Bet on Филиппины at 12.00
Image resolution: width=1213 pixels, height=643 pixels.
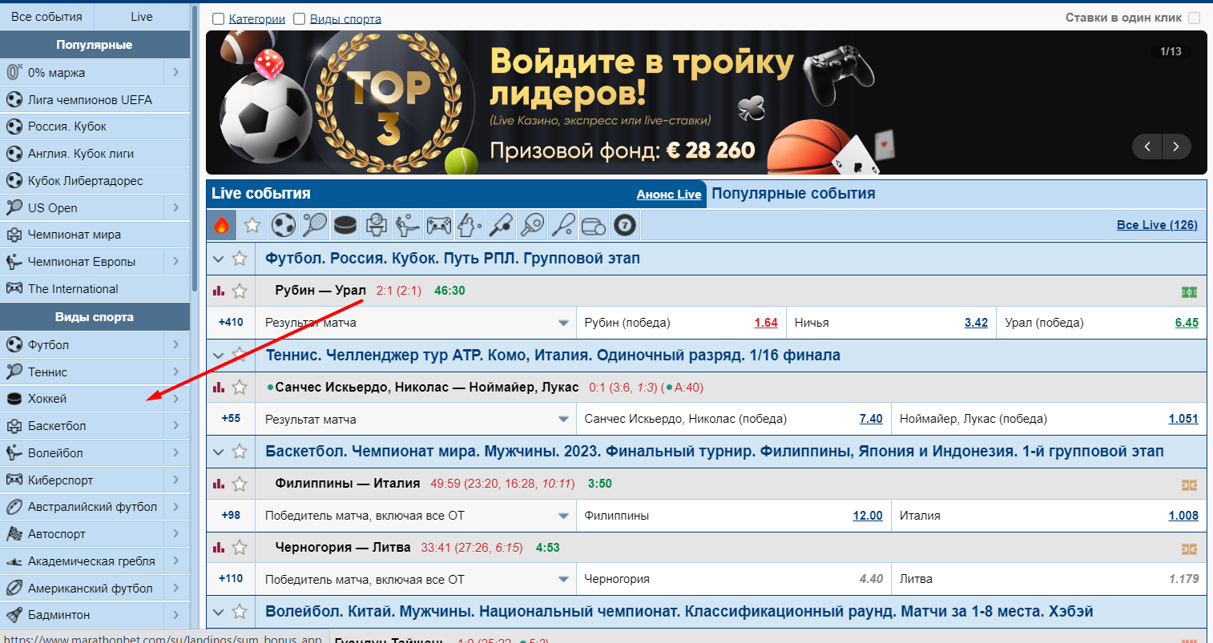click(868, 516)
